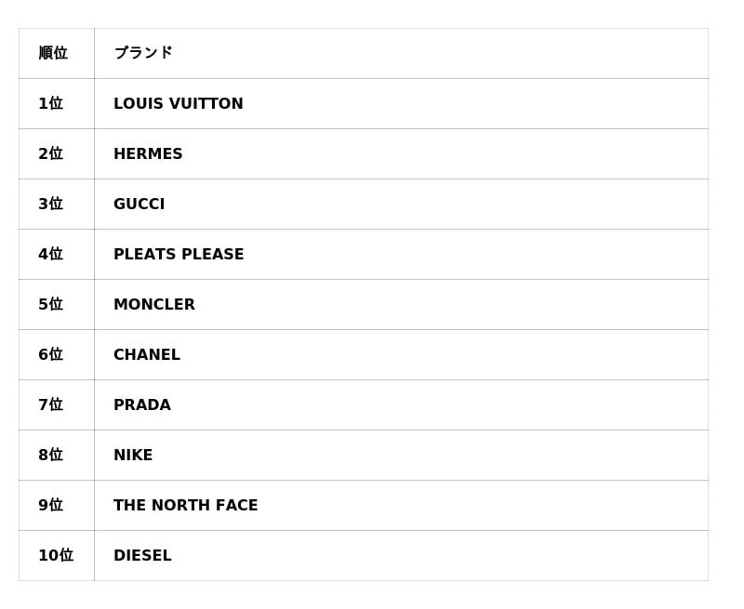The height and width of the screenshot is (609, 744).
Task: Click the 順位 header cell
Action: (x=53, y=53)
